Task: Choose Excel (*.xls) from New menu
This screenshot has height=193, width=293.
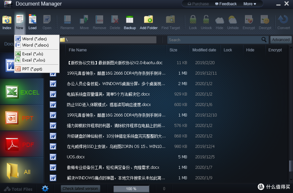Action: tap(37, 54)
